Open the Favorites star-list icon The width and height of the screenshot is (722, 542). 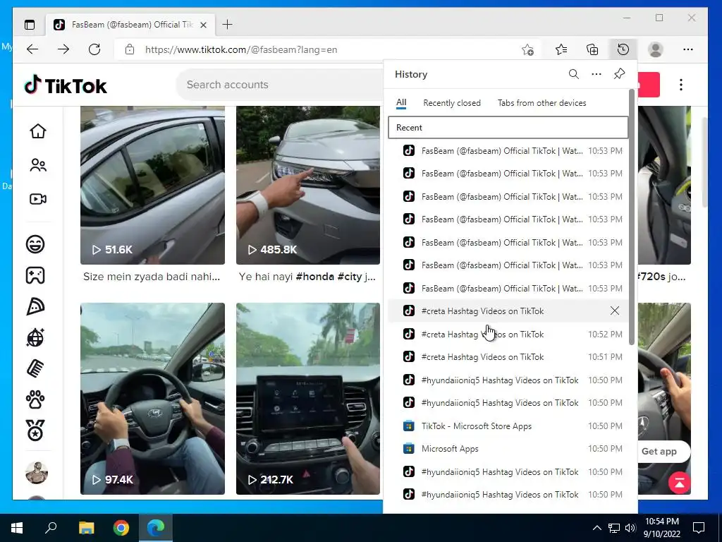(x=561, y=49)
